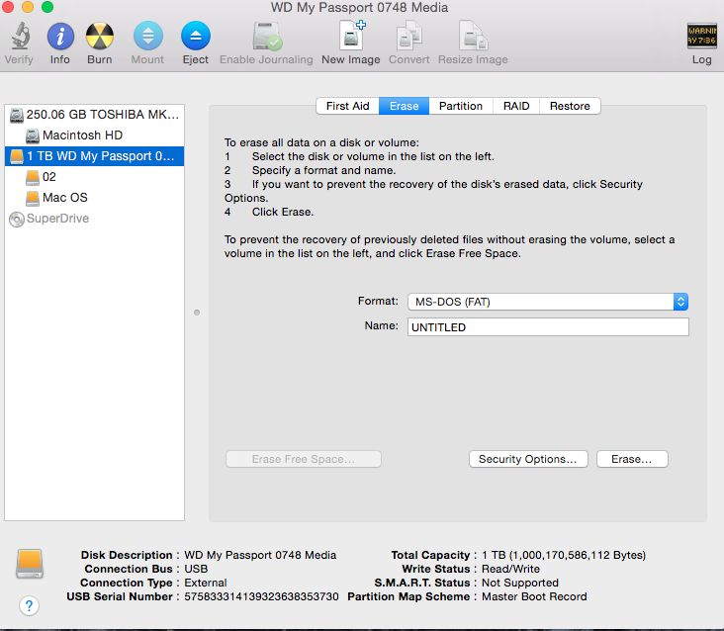The width and height of the screenshot is (724, 631).
Task: Click the Resize Image icon
Action: pos(474,35)
